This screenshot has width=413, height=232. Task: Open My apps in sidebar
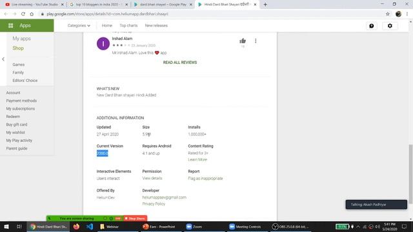pyautogui.click(x=21, y=39)
